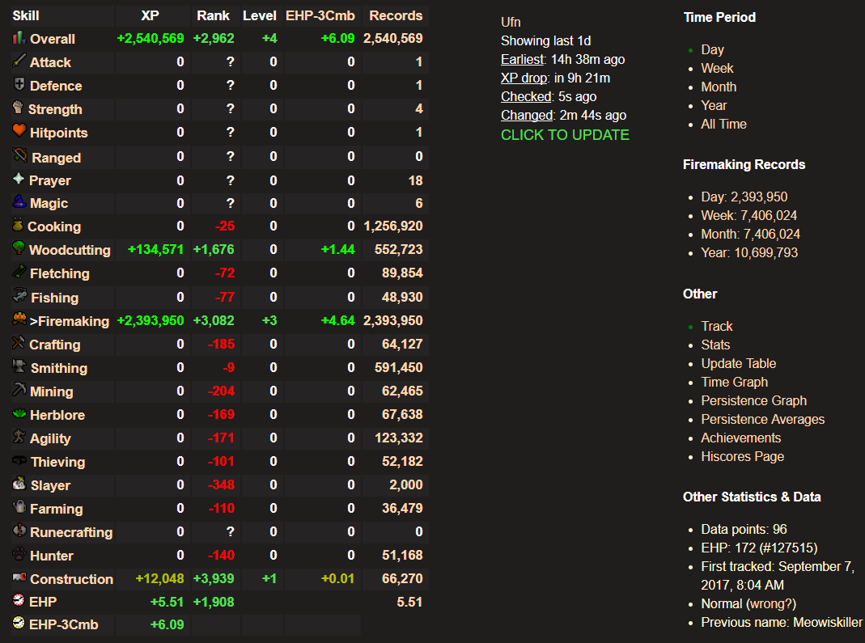
Task: Click the Year: 10,699,793 record entry
Action: click(x=749, y=252)
